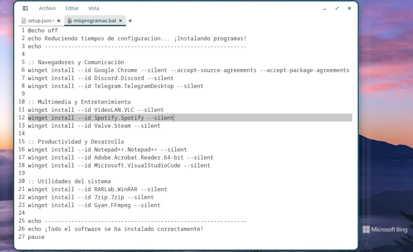Switch to the setup.json tab
The width and height of the screenshot is (413, 252).
coord(39,21)
